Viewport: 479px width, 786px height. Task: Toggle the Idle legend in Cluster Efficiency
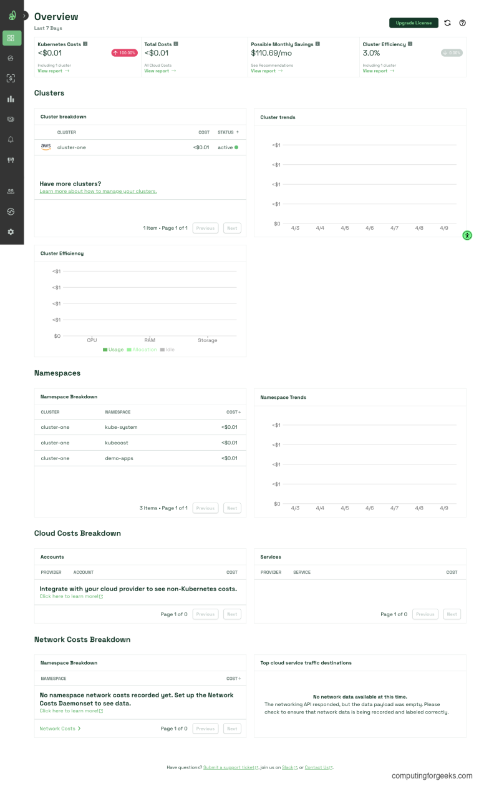pos(167,350)
